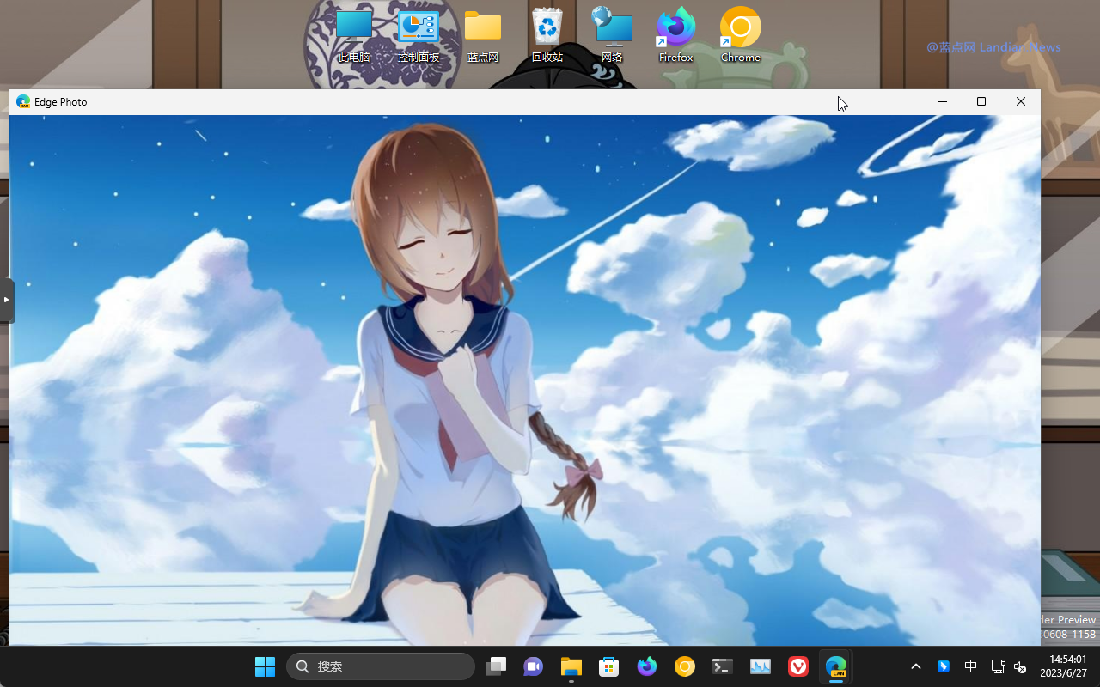Image resolution: width=1100 pixels, height=687 pixels.
Task: Open Terminal from the taskbar
Action: [x=723, y=666]
